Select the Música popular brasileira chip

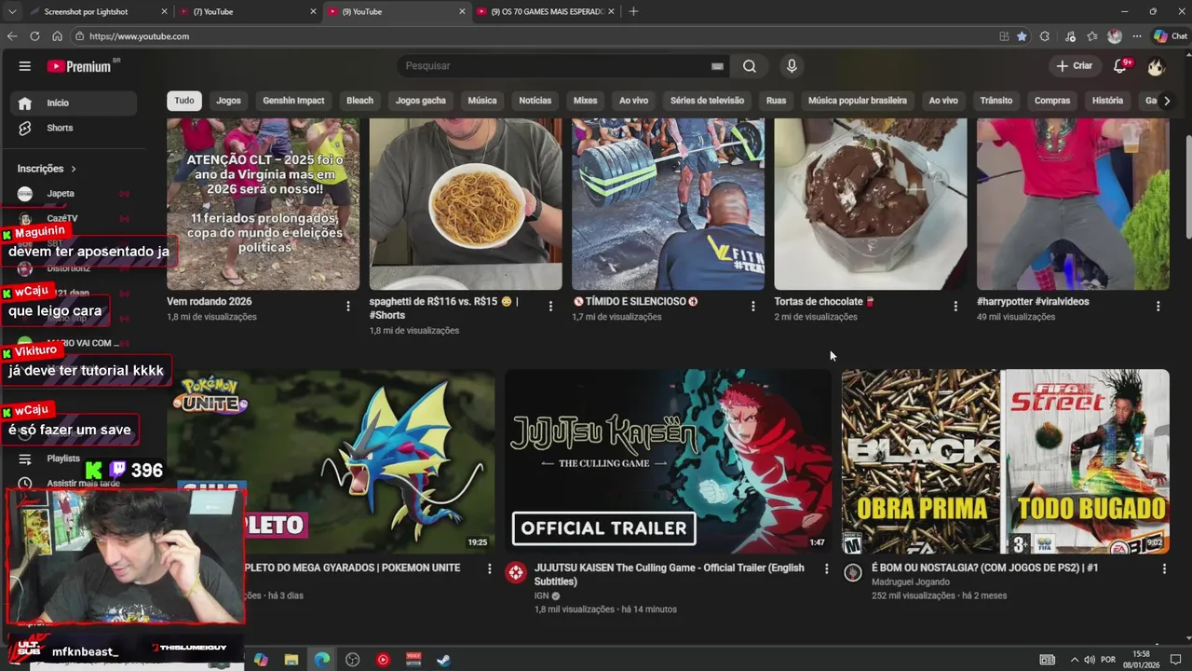857,101
